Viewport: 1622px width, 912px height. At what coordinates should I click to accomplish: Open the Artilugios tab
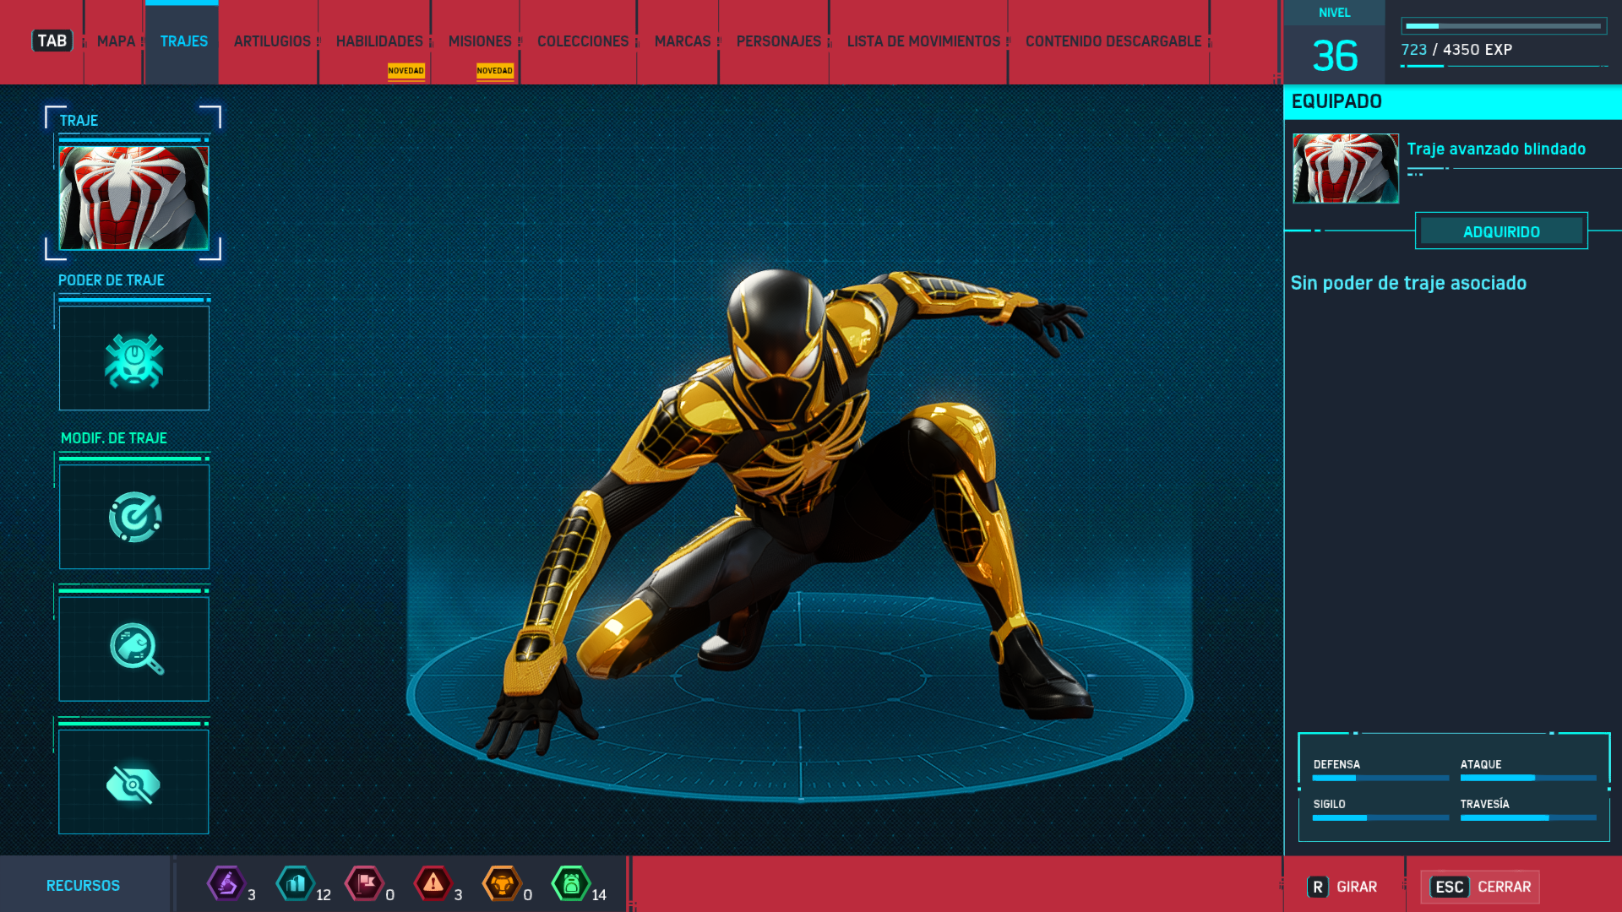tap(272, 41)
